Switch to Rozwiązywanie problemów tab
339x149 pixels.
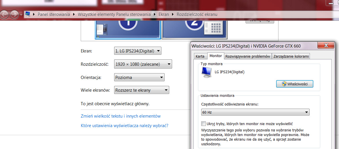(248, 56)
